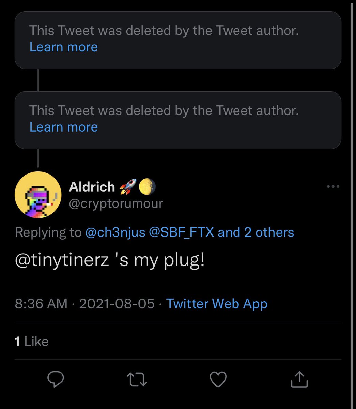356x409 pixels.
Task: Open the @ch3njus profile link
Action: 115,232
